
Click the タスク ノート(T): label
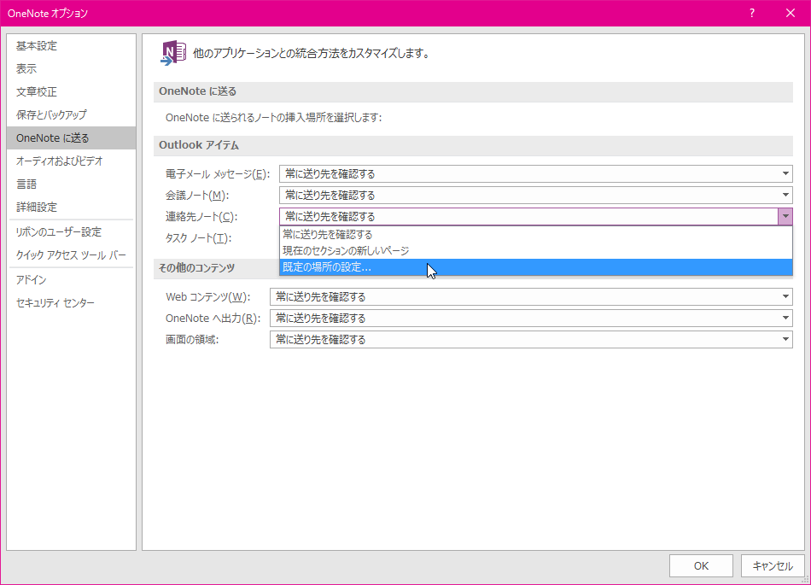coord(199,238)
